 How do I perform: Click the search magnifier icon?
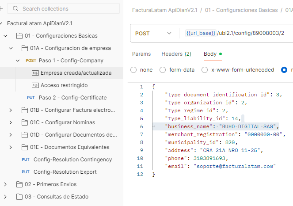[x=16, y=8]
